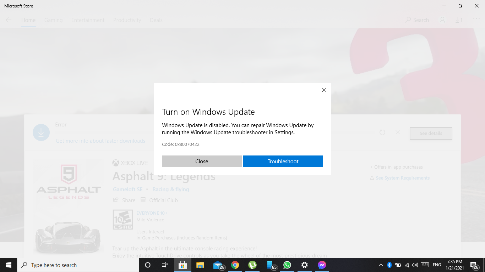Viewport: 485px width, 272px height.
Task: Click the battery tray icon
Action: coord(398,265)
